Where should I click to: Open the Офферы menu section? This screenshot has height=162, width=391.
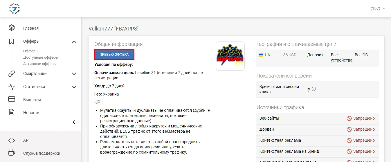(x=31, y=41)
